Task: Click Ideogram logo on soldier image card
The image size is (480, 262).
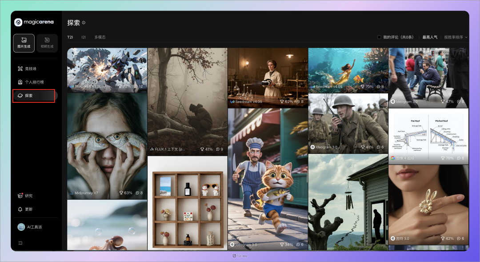Action: coord(312,147)
